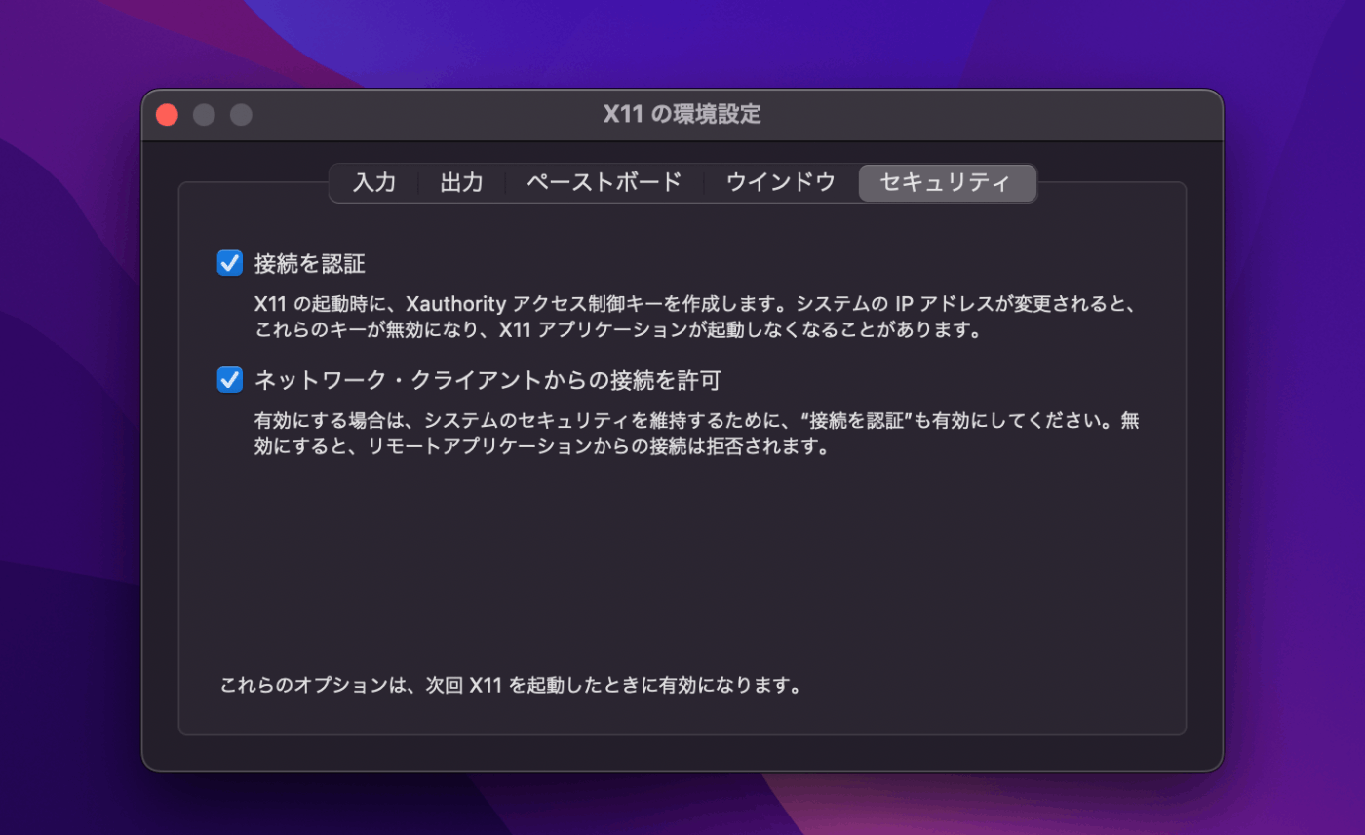The image size is (1365, 835).
Task: Click the X11 の環境設定 window title
Action: [x=682, y=115]
